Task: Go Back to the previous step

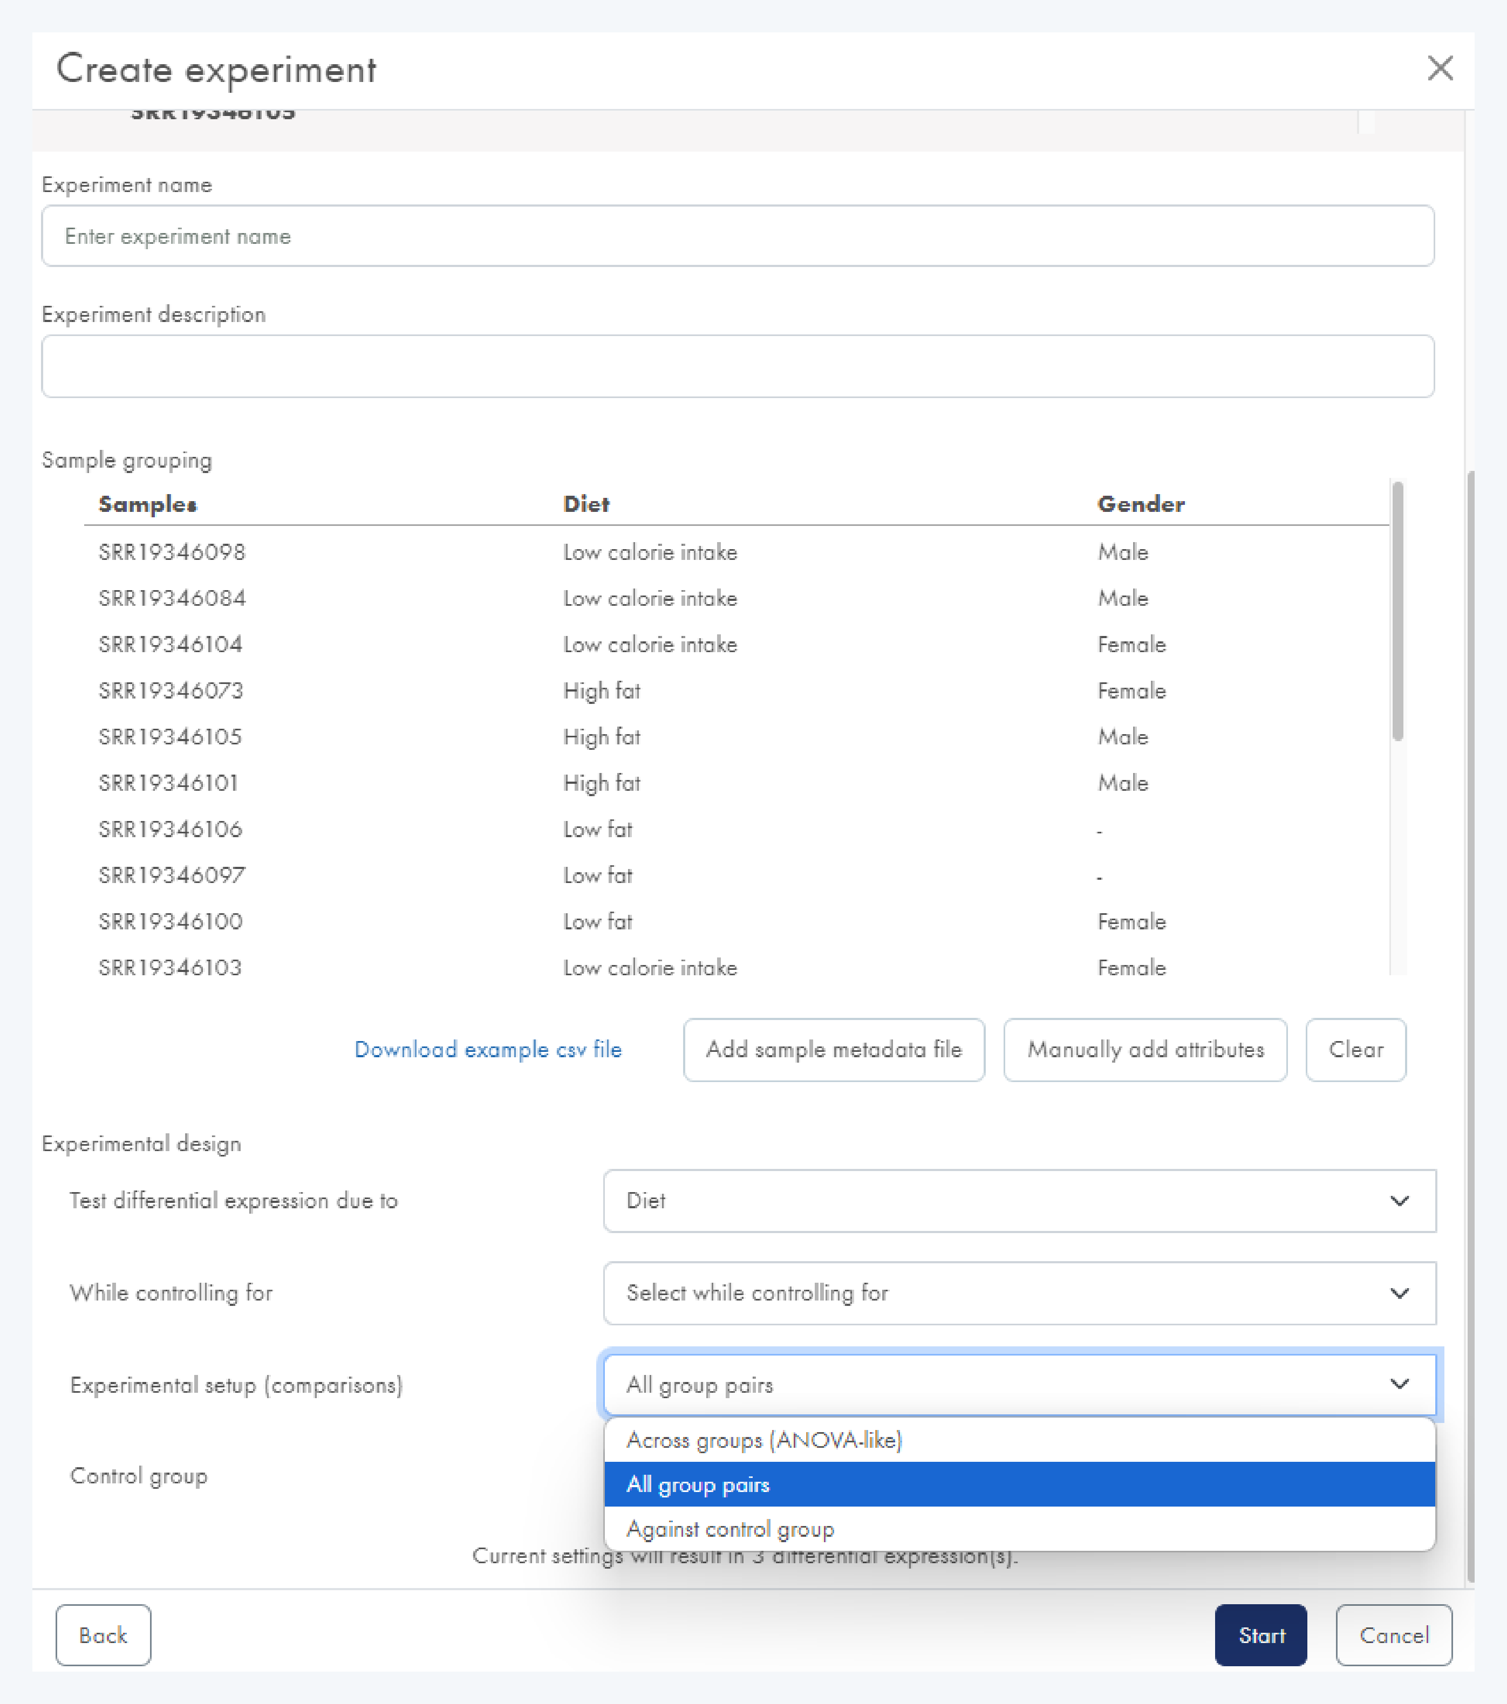Action: (x=104, y=1635)
